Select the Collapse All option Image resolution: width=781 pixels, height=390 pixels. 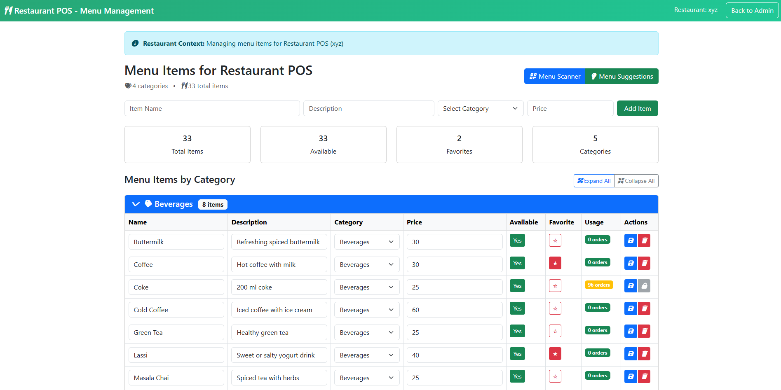pyautogui.click(x=636, y=181)
